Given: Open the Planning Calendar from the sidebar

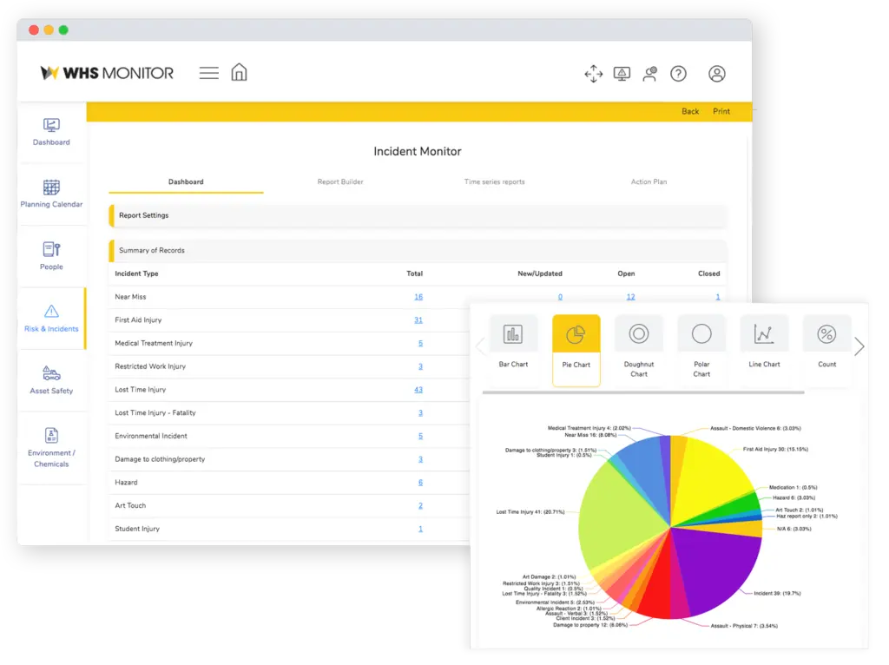Looking at the screenshot, I should click(x=51, y=193).
